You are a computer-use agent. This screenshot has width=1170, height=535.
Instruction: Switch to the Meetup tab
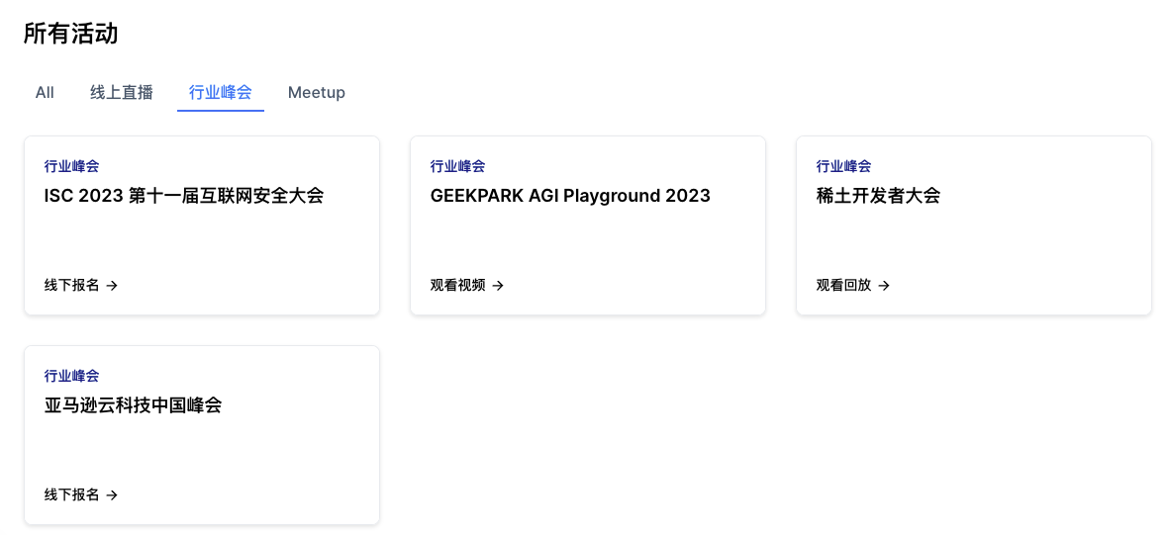[x=317, y=93]
